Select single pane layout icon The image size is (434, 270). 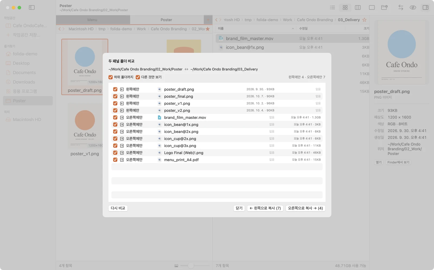pos(372,8)
